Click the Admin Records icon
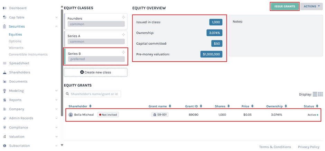This screenshot has height=151, width=325. [x=4, y=118]
